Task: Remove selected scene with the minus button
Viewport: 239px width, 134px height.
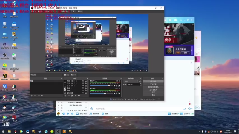Action: 35,96
